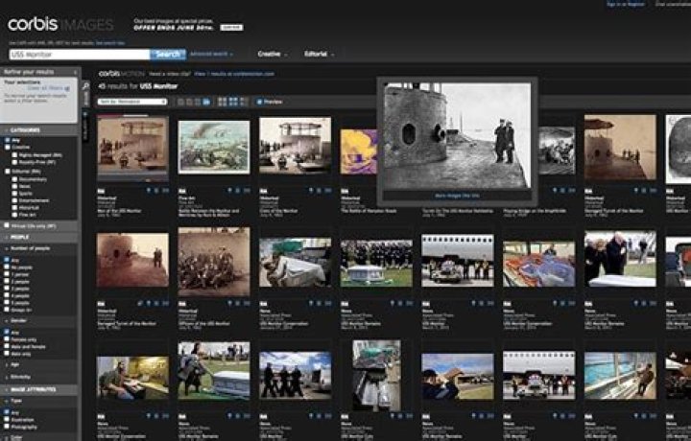Click lightbox pin icon under Crew of the Monitor
This screenshot has height=441, width=691.
click(311, 191)
